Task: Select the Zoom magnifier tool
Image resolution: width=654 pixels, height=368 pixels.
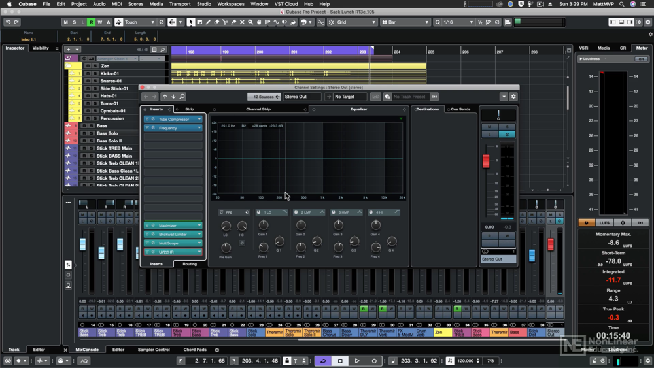Action: pos(250,22)
